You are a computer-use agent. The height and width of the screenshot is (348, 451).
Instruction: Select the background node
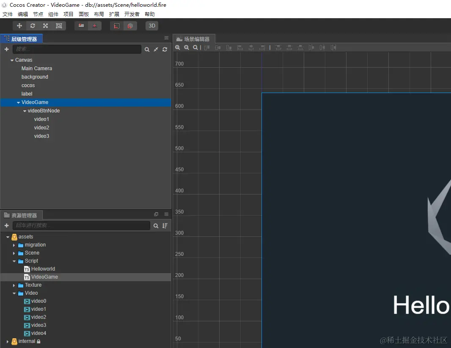(35, 77)
